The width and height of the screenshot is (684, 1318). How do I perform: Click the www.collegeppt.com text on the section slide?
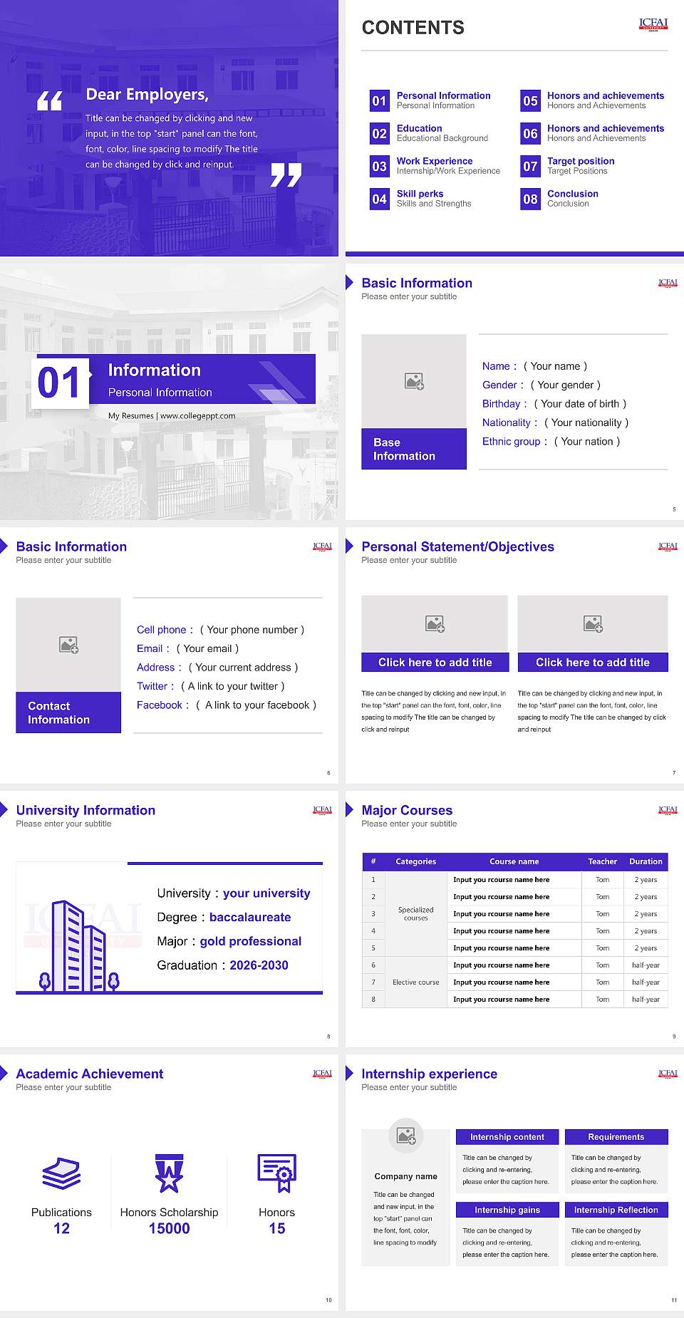[197, 415]
